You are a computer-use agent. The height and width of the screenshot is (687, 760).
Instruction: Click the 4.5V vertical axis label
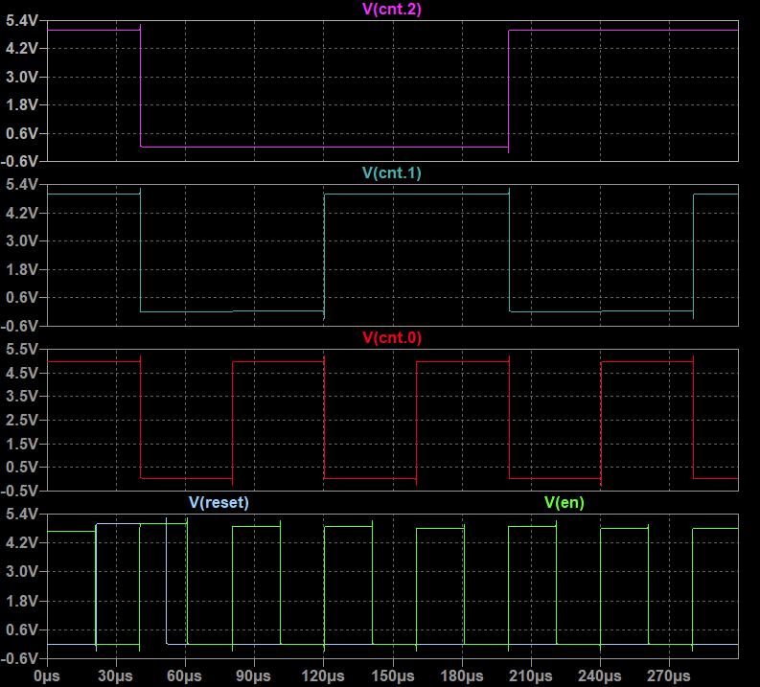(x=21, y=373)
